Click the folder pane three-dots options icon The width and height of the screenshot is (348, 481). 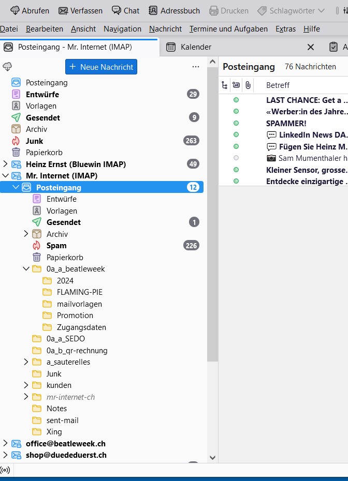[x=196, y=67]
